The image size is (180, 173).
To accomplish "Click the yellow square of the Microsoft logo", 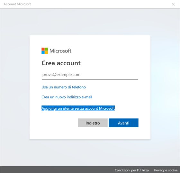I will click(46, 52).
